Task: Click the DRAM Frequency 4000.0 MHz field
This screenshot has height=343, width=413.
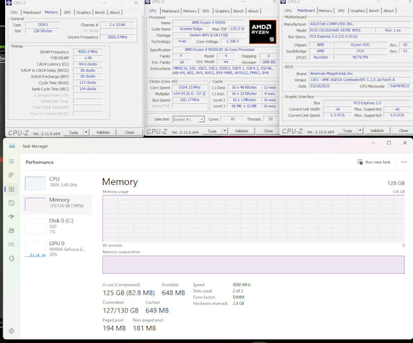Action: coord(88,52)
